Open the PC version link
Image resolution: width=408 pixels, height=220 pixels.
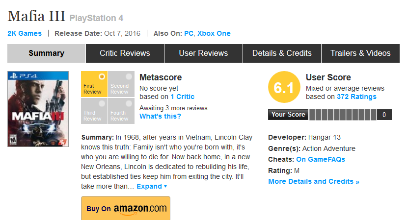point(189,33)
